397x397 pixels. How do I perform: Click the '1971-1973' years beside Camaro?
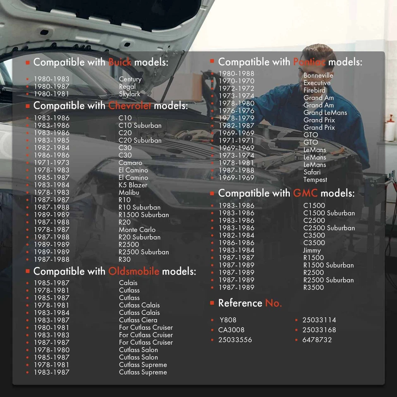pos(52,163)
